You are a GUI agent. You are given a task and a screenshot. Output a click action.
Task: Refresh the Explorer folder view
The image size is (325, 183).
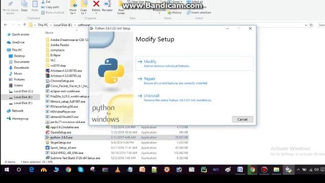[311, 25]
